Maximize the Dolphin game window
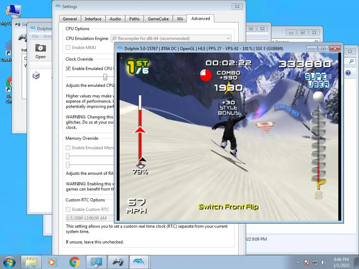 [x=323, y=48]
